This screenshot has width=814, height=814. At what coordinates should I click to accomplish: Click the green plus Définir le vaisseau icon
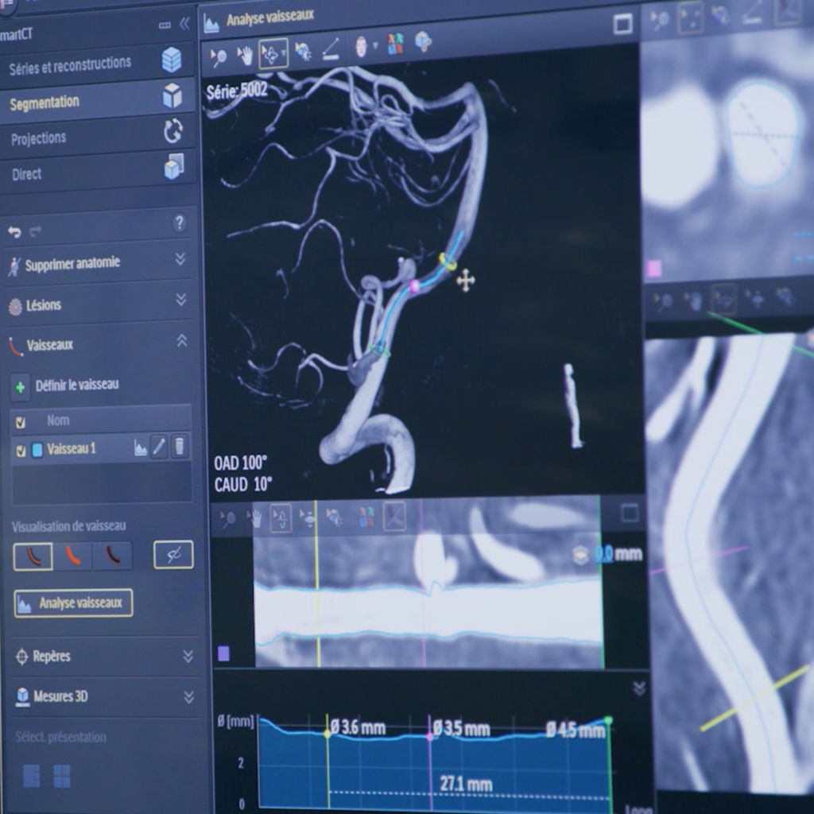[20, 387]
